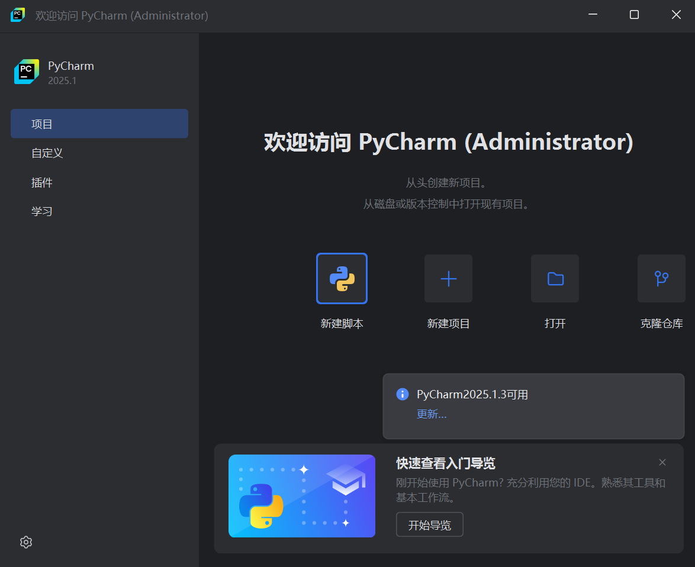The height and width of the screenshot is (567, 695).
Task: Open the 插件 tab
Action: 99,182
